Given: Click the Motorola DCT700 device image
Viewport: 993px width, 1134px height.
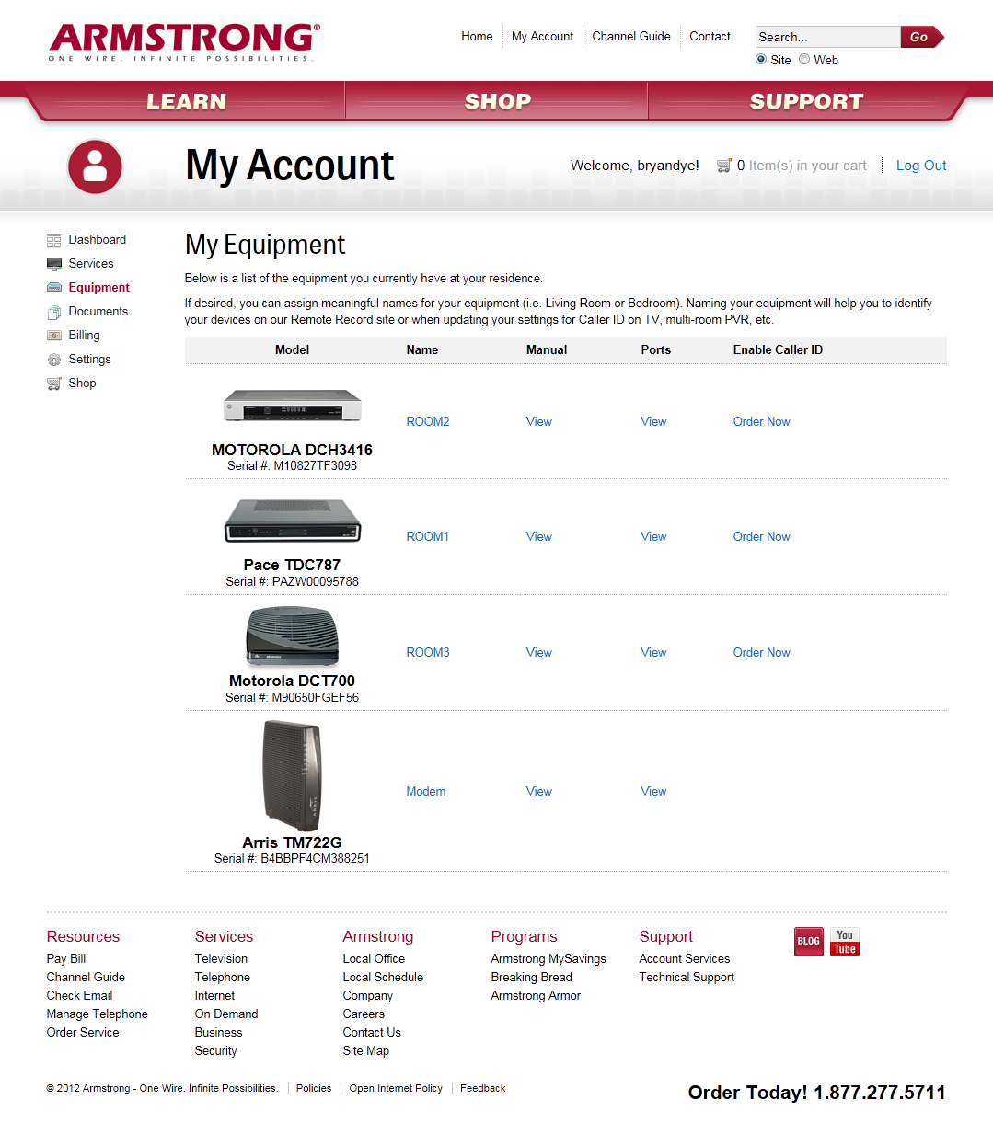Looking at the screenshot, I should click(293, 636).
